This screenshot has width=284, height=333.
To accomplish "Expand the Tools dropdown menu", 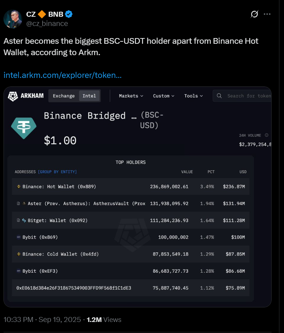I will point(193,96).
